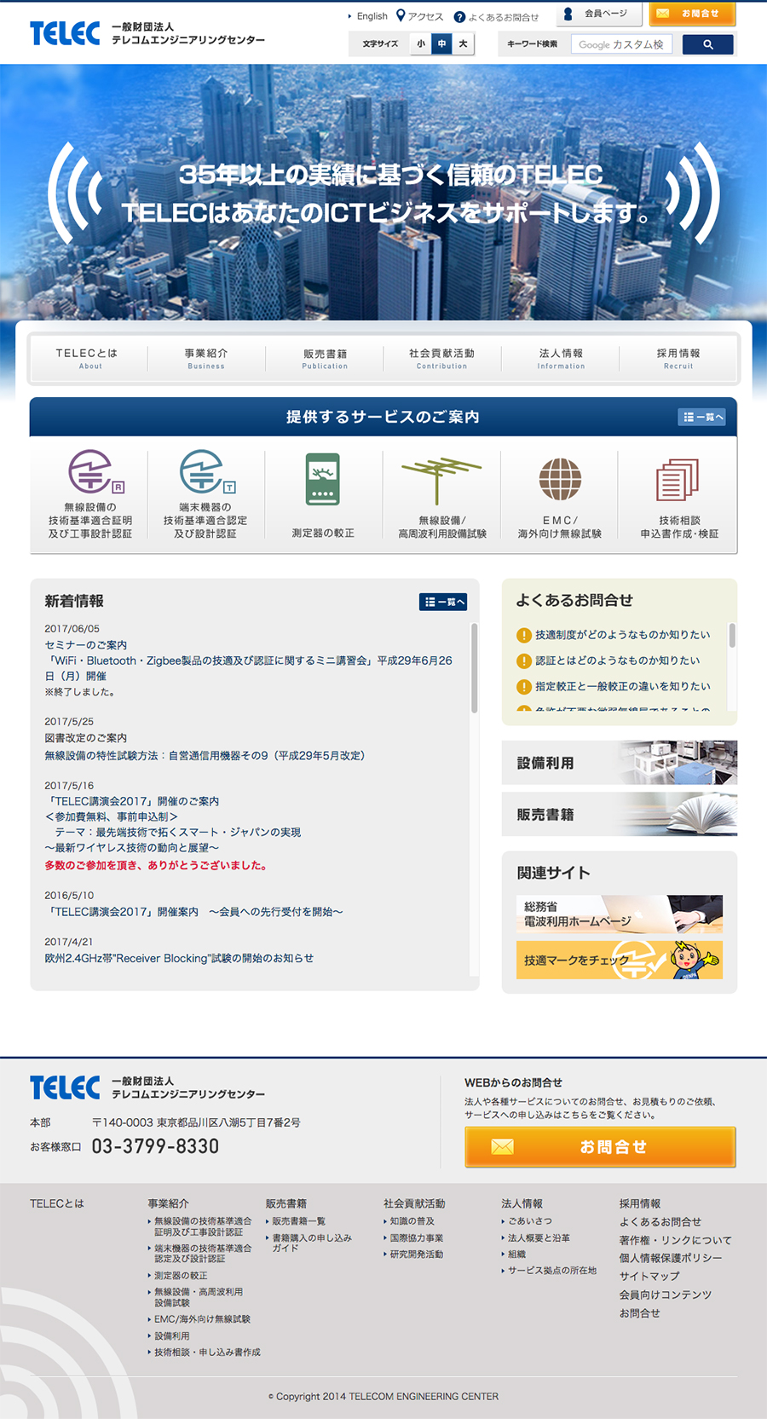Focus the Google custom search field
The width and height of the screenshot is (767, 1419).
[x=621, y=44]
